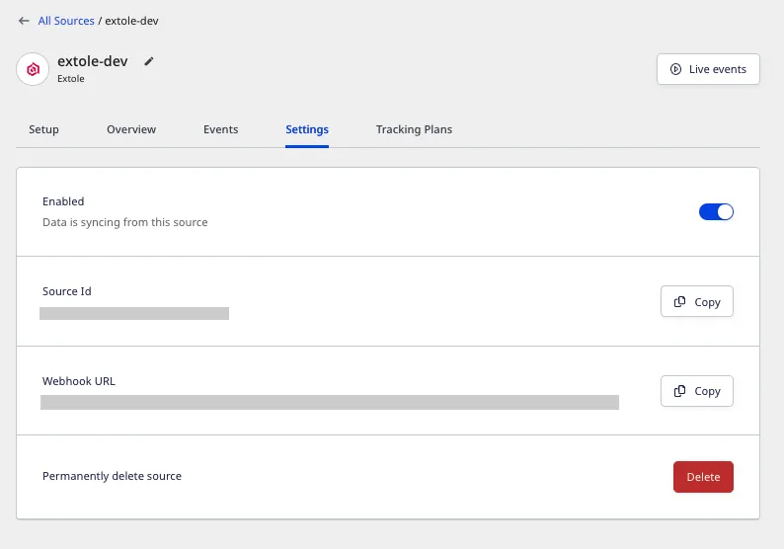Switch to the Setup tab
Image resolution: width=784 pixels, height=549 pixels.
point(43,129)
